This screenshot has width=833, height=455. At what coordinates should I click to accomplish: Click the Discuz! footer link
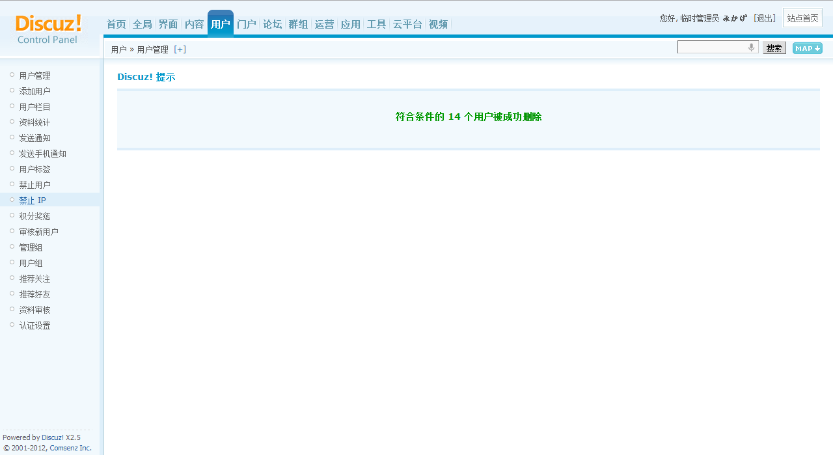click(x=53, y=437)
